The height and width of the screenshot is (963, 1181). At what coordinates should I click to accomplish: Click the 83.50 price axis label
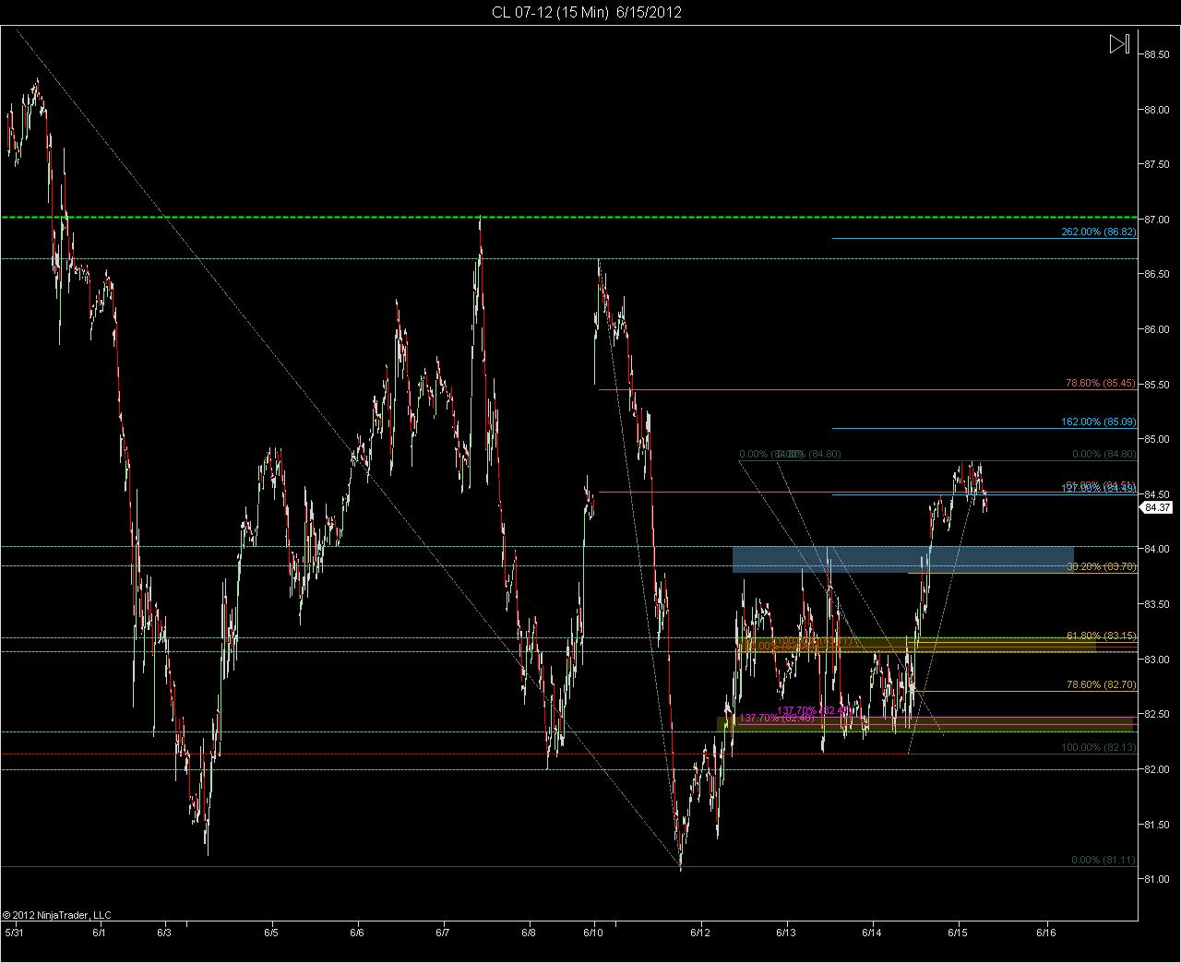pyautogui.click(x=1157, y=604)
